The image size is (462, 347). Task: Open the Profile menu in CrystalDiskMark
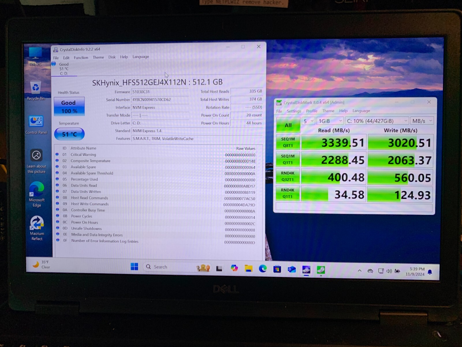click(x=312, y=111)
